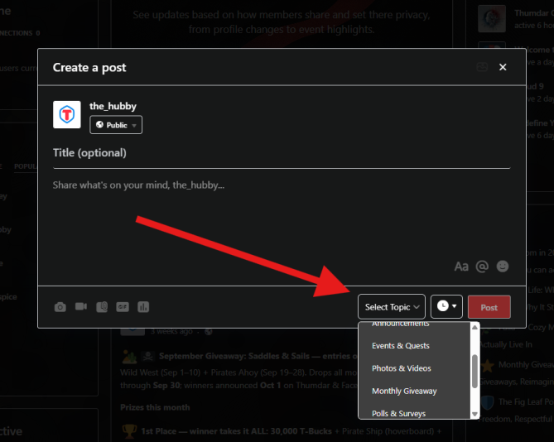Image resolution: width=554 pixels, height=442 pixels.
Task: Click the GIF icon in post toolbar
Action: coord(123,307)
